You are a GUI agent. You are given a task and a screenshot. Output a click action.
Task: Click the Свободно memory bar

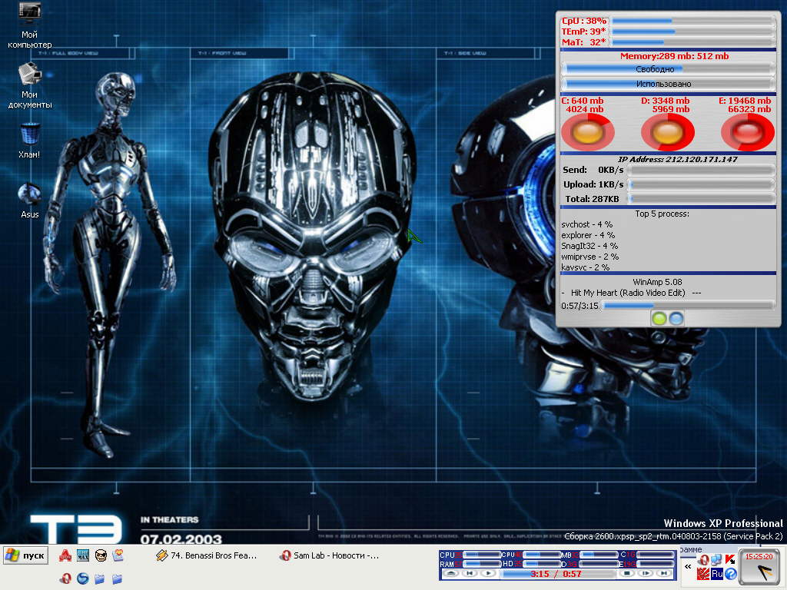coord(669,69)
